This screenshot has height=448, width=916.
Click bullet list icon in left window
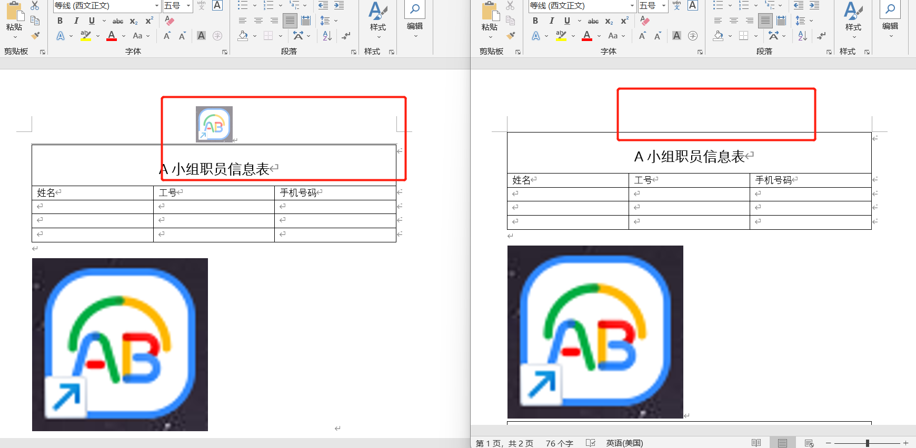coord(242,5)
